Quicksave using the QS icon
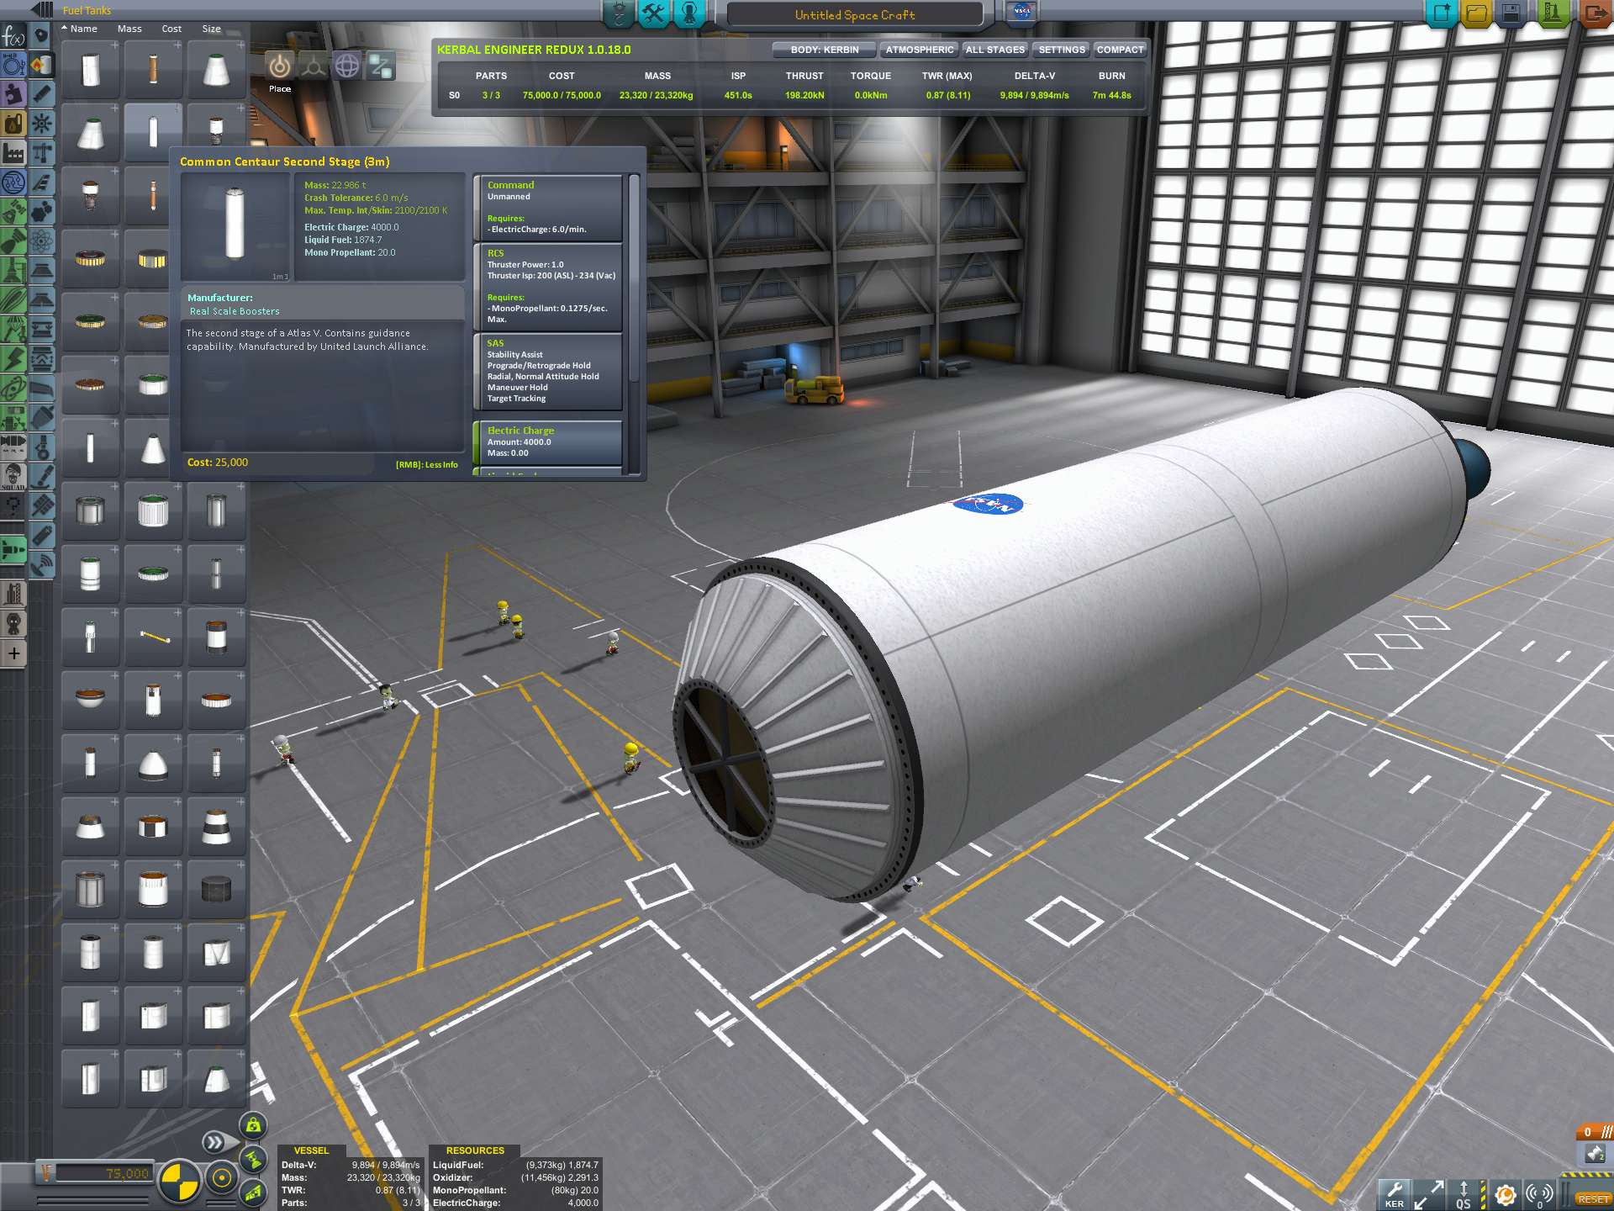The height and width of the screenshot is (1211, 1614). [x=1464, y=1193]
